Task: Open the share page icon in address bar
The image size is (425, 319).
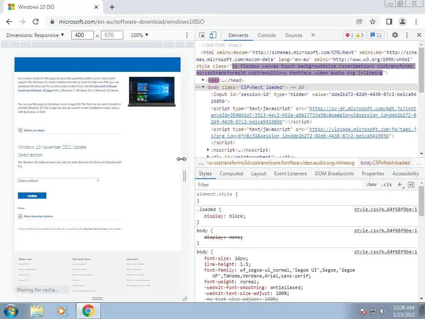Action: tap(359, 22)
